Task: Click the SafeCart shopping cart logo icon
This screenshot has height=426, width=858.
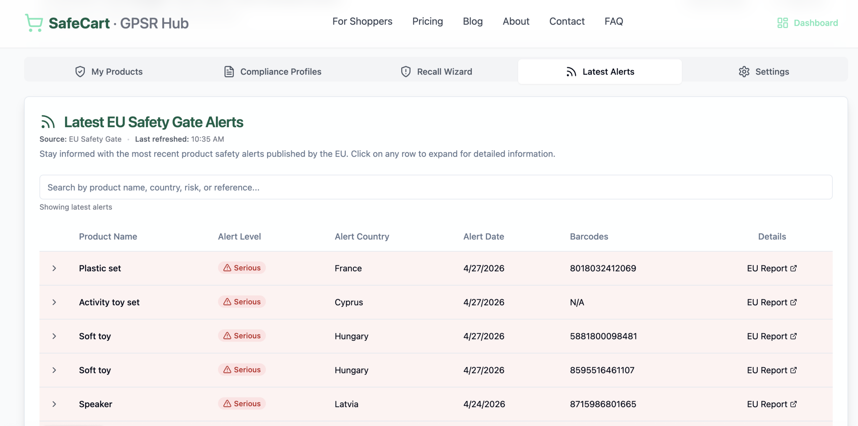Action: tap(34, 23)
